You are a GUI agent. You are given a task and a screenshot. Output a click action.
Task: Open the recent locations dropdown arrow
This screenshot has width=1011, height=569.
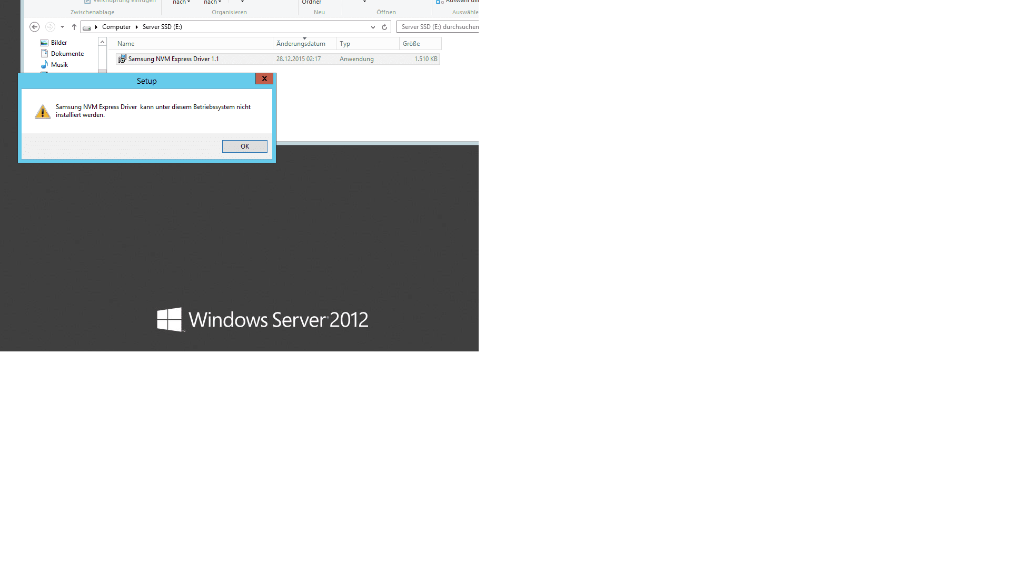(62, 27)
